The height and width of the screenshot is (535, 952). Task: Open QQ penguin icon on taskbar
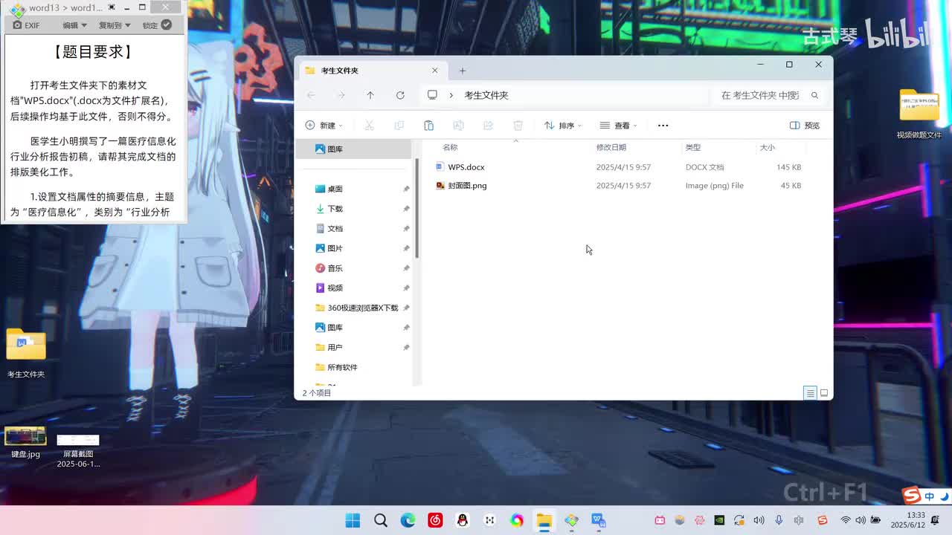463,520
